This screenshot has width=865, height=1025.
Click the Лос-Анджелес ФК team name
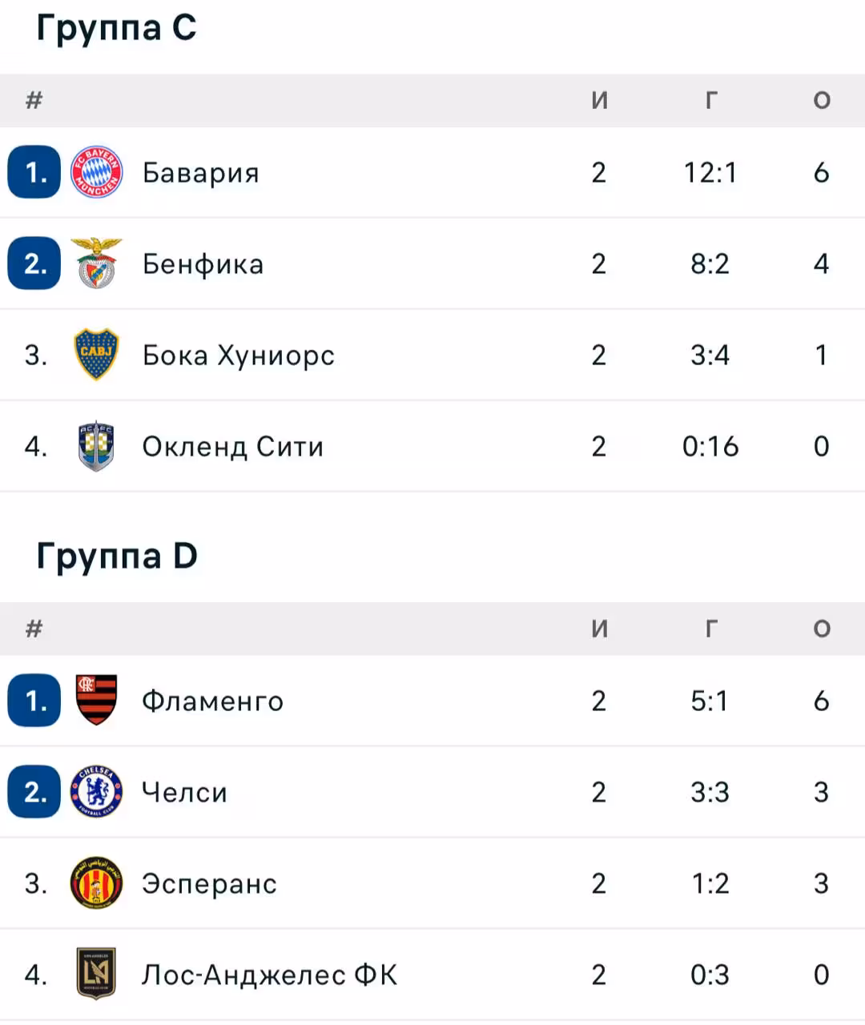[269, 975]
